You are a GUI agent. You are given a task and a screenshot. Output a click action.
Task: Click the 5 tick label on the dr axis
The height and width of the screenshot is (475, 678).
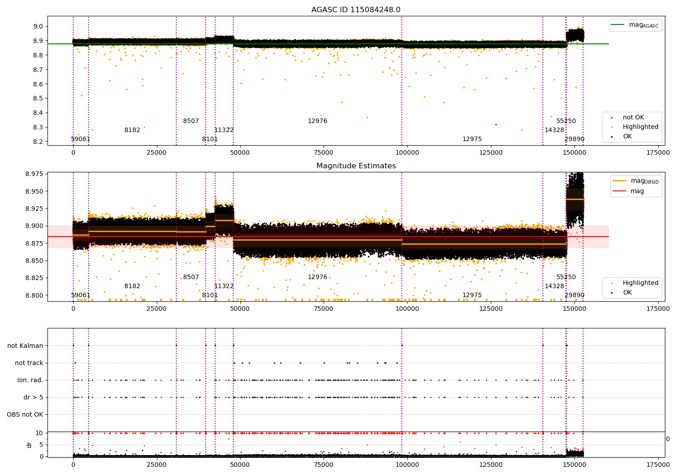click(x=41, y=445)
